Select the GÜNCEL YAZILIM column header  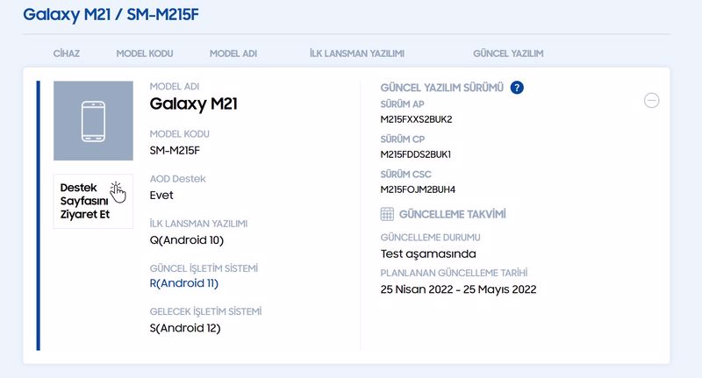pos(508,53)
